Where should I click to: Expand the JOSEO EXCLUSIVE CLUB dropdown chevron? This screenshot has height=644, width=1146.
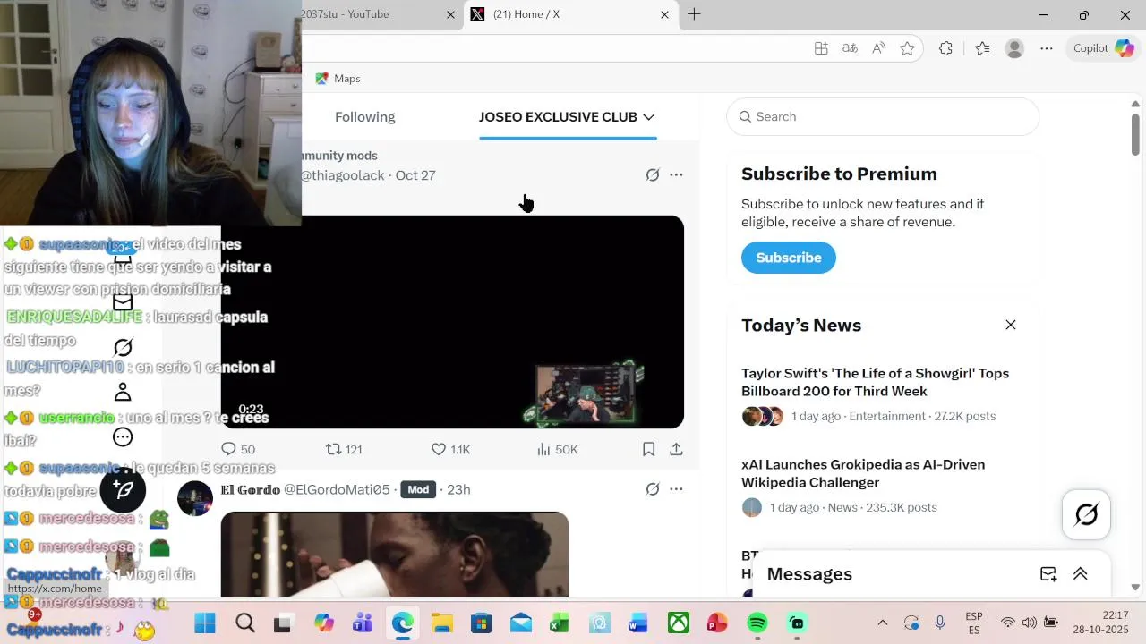point(649,117)
